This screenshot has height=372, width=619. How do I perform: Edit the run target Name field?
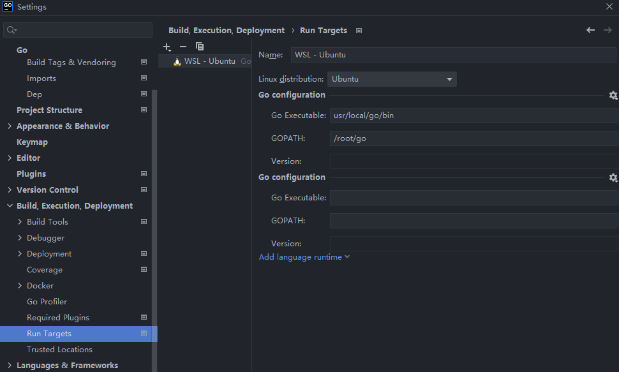(x=453, y=55)
